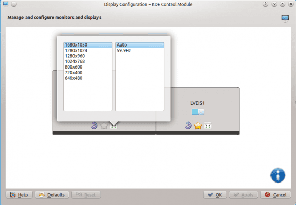Click the title bar pin button
The image size is (296, 205).
(x=14, y=4)
